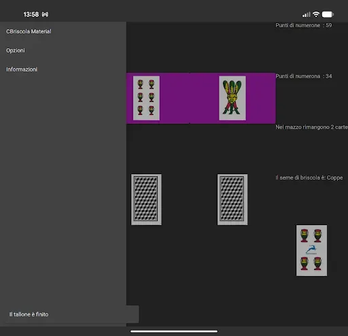Click the status bar clock showing 13:58
The height and width of the screenshot is (336, 348).
[x=31, y=14]
